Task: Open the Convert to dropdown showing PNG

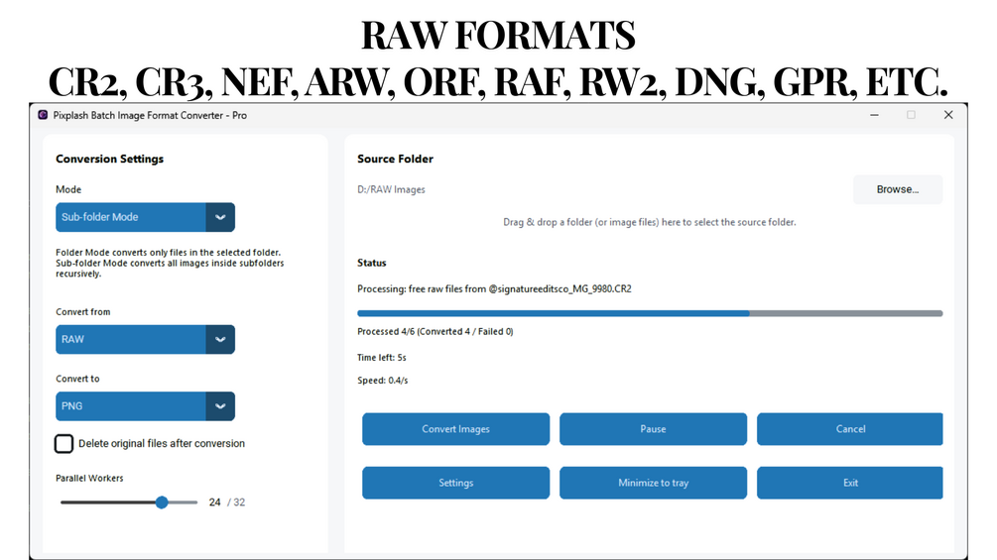Action: pyautogui.click(x=145, y=406)
